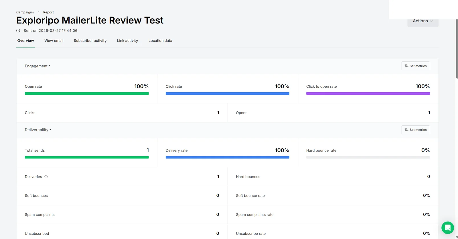Click the 'Click to open rate' metric label

pyautogui.click(x=321, y=87)
